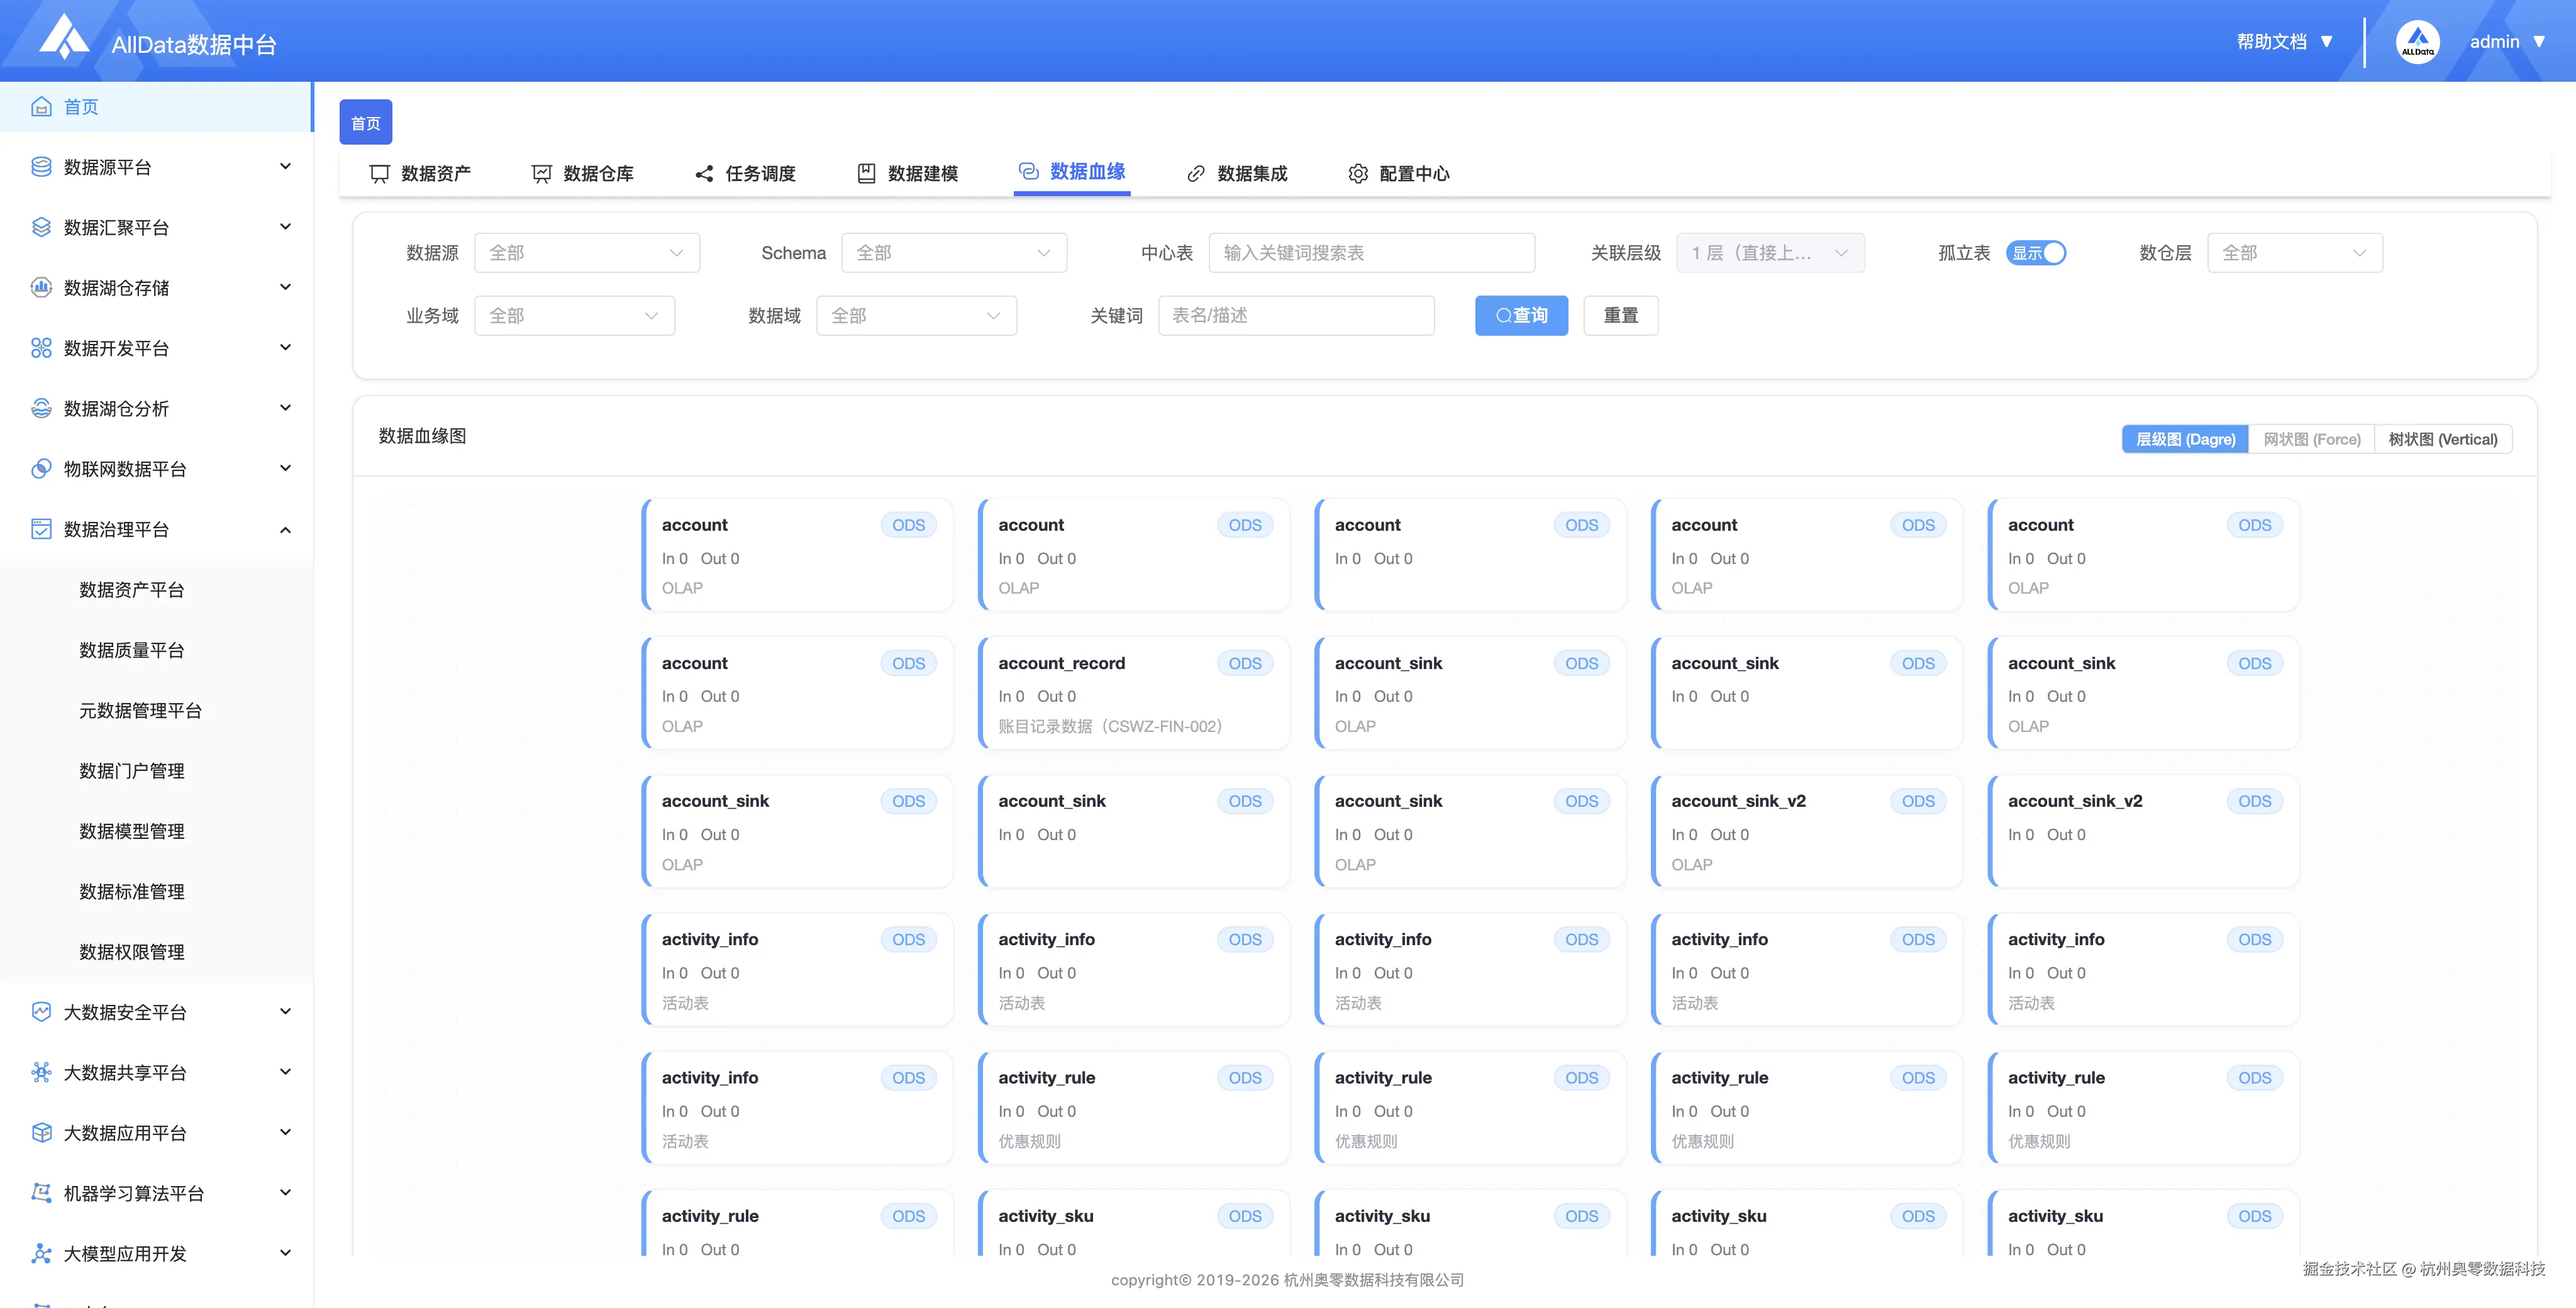Viewport: 2576px width, 1308px height.
Task: Open the 关联层级 dropdown
Action: click(x=1770, y=253)
